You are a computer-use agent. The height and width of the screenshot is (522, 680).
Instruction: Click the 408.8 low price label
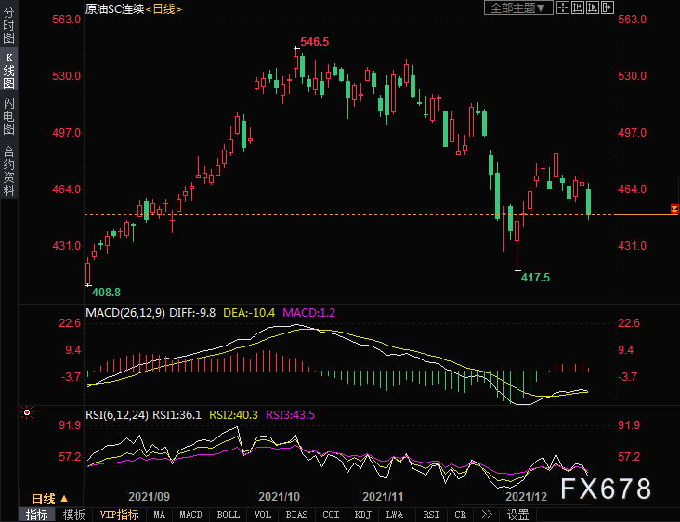coord(106,293)
